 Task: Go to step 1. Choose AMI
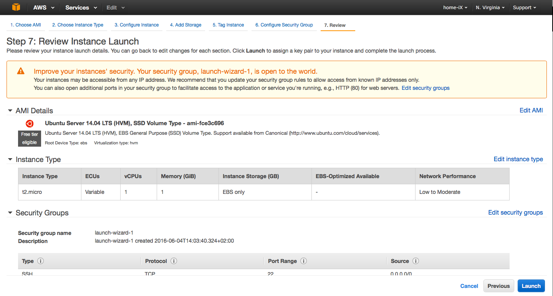26,25
